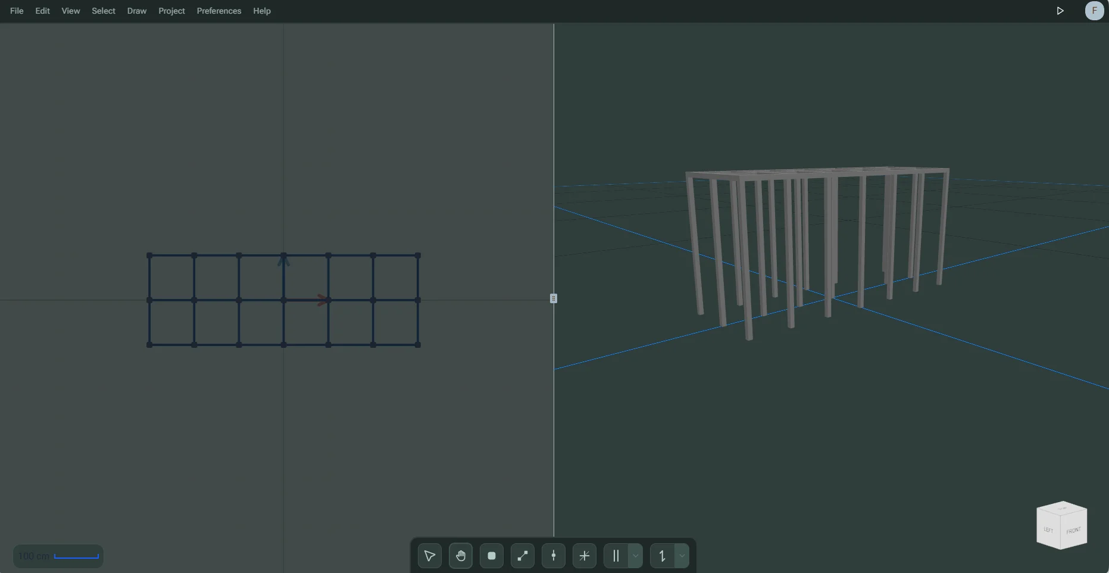The height and width of the screenshot is (573, 1109).
Task: Open the extrude tool dropdown chevron
Action: coord(682,555)
